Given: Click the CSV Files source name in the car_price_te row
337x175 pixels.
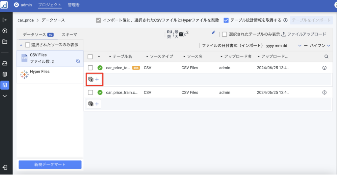Looking at the screenshot, I should coord(190,68).
